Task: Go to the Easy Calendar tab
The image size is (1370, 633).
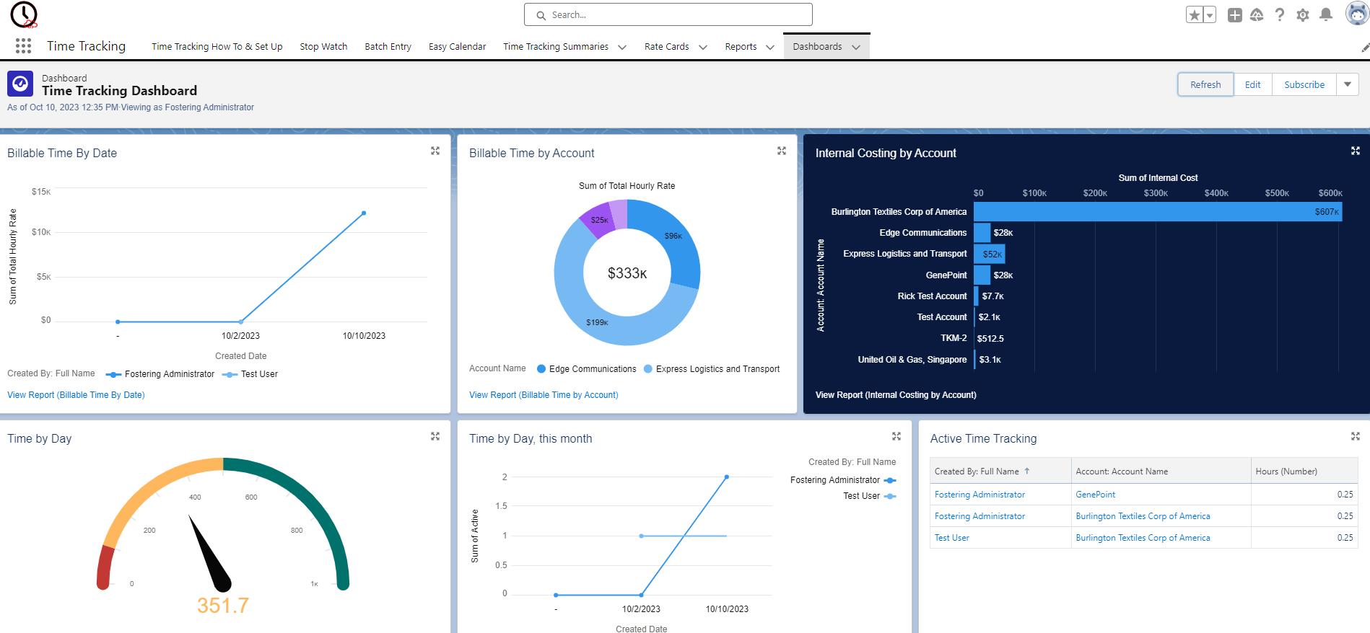Action: (457, 47)
